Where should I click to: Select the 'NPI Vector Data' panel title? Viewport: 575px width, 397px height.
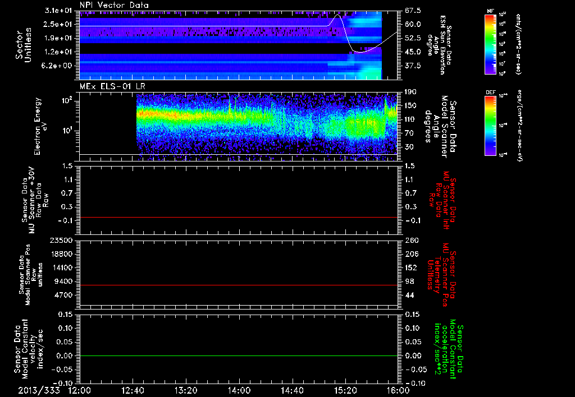114,5
